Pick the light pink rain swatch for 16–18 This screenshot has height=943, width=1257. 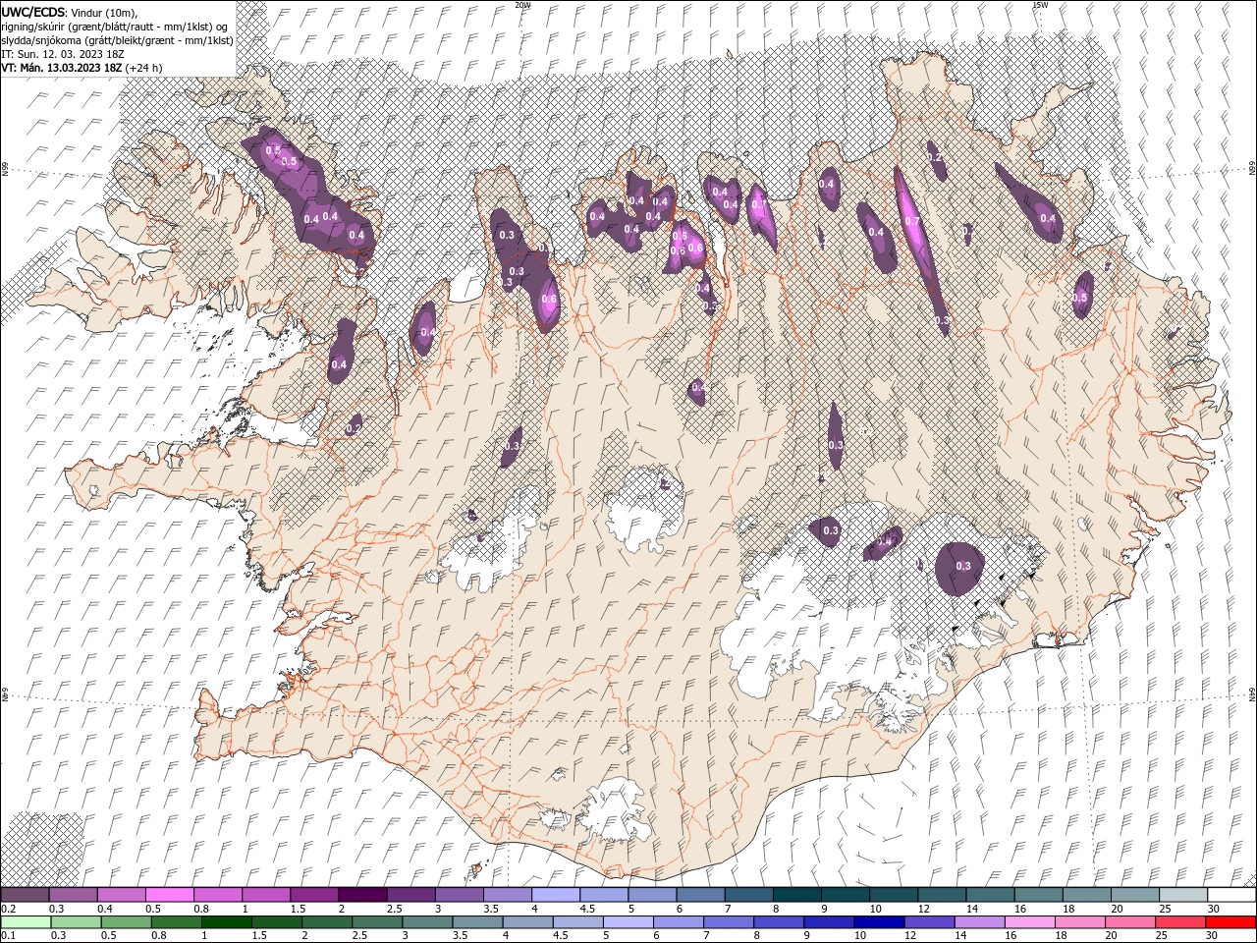coord(1028,922)
